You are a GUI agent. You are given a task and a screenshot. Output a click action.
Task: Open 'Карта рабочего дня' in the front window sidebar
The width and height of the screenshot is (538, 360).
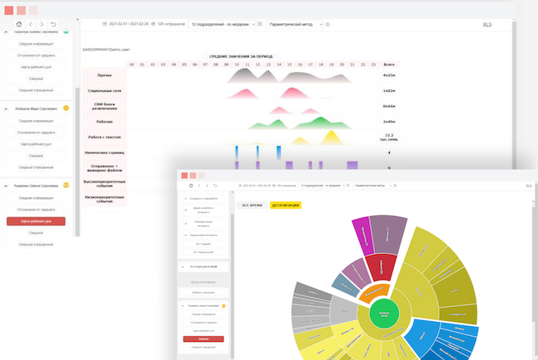[x=204, y=331]
